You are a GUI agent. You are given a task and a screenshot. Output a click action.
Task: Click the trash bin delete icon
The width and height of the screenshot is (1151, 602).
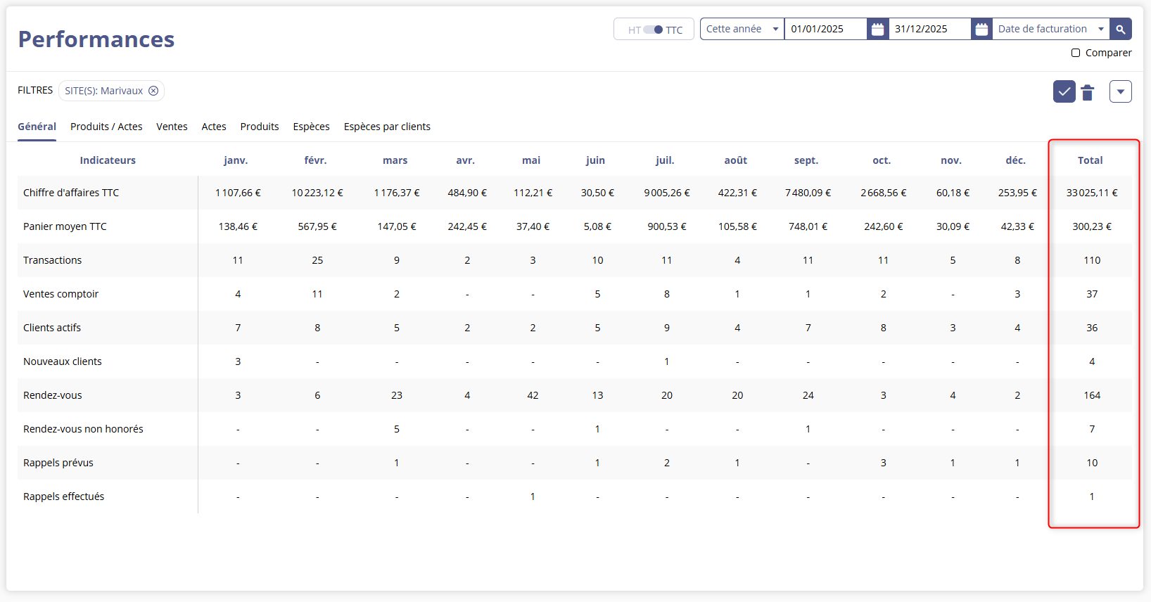1088,92
